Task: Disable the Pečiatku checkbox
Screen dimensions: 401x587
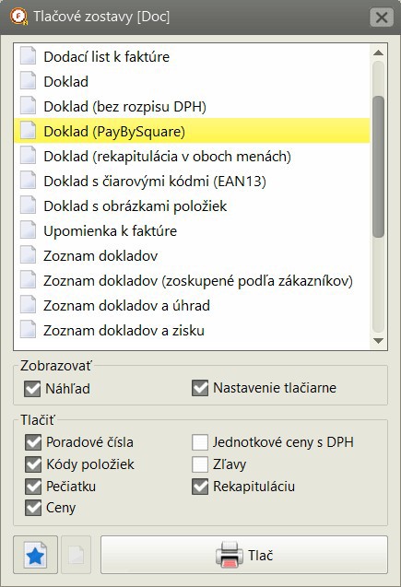Action: tap(33, 487)
